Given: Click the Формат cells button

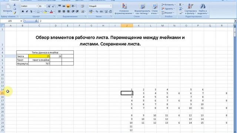Looking at the screenshot, I should pos(167,13).
